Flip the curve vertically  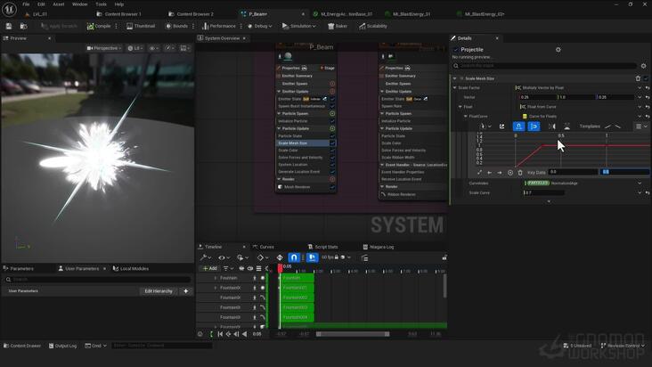click(566, 126)
